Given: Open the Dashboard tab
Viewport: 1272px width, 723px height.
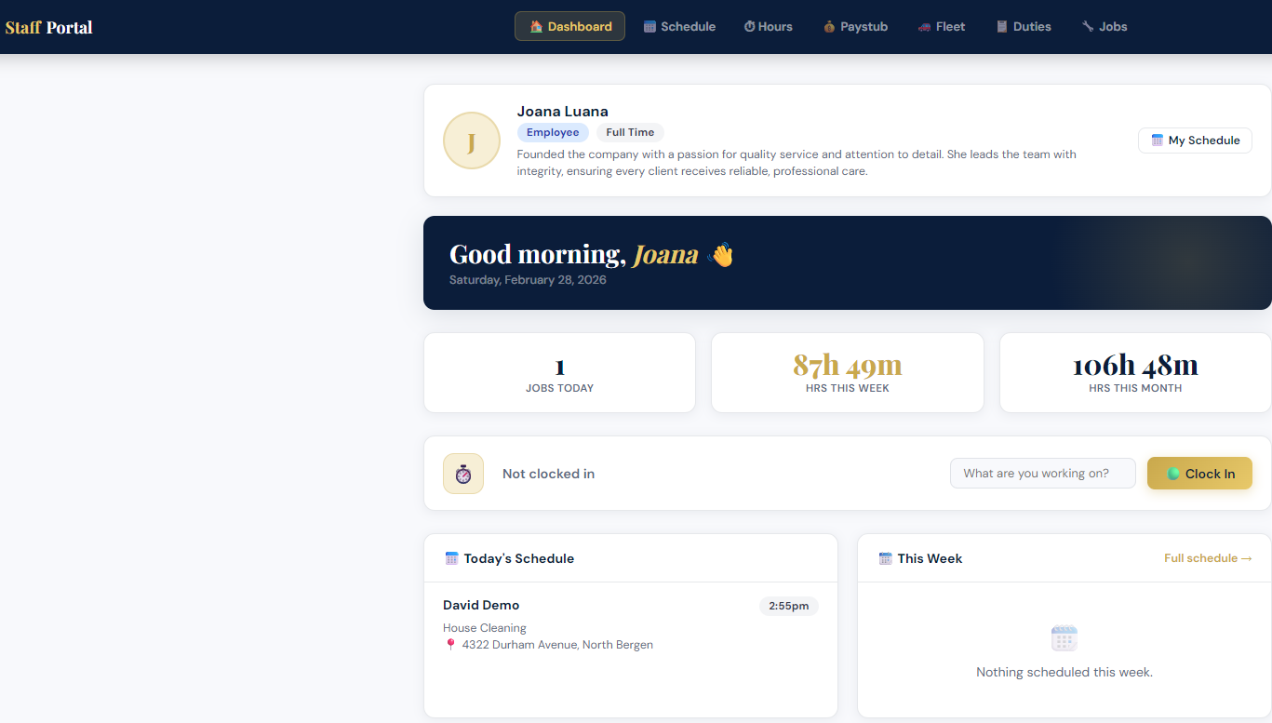Looking at the screenshot, I should coord(569,27).
